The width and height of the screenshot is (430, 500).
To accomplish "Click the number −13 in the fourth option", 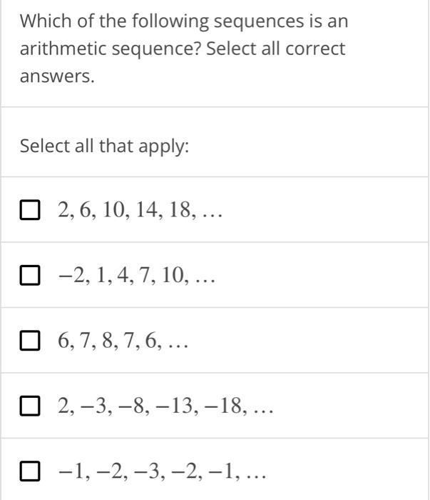I will 175,406.
